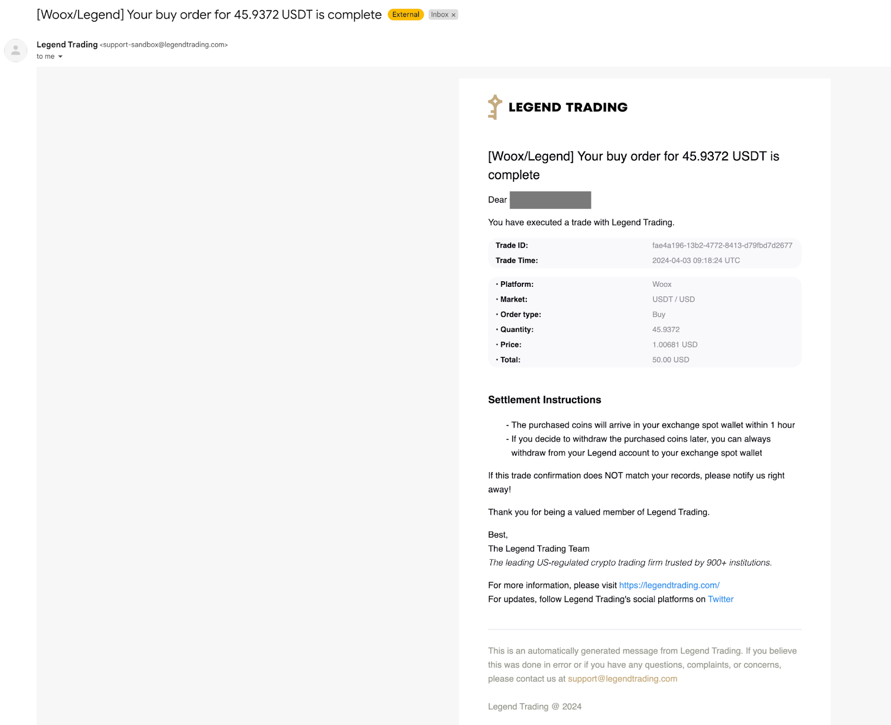This screenshot has width=891, height=725.
Task: Click the Quantity 45.9372 value
Action: click(665, 330)
